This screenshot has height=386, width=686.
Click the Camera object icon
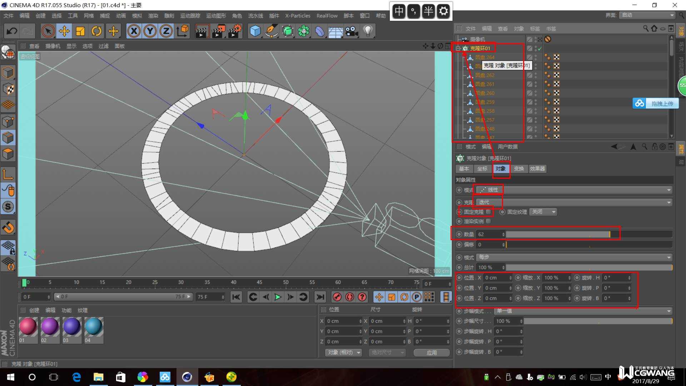coord(352,31)
